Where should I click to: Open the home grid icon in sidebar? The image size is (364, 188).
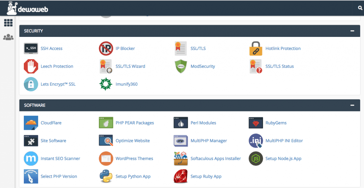tap(9, 23)
